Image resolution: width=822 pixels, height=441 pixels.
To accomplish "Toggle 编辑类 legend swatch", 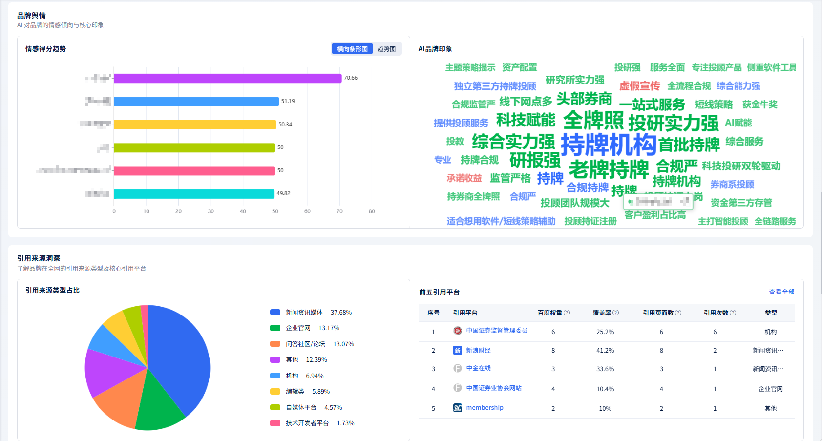I will coord(275,391).
